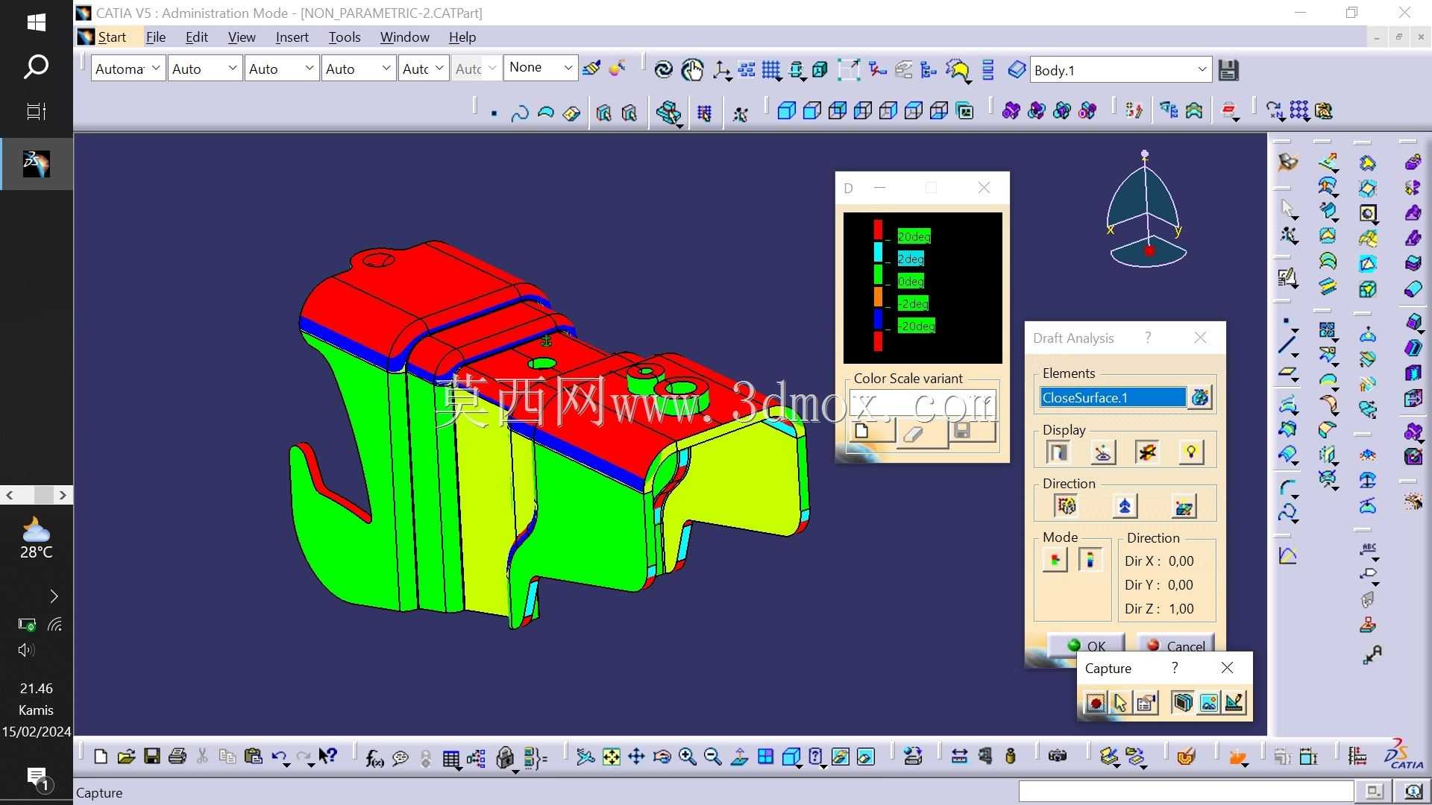Click the New document icon in the bottom toolbar
This screenshot has height=805, width=1432.
101,757
